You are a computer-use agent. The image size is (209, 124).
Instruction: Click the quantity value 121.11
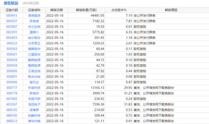click(99, 121)
